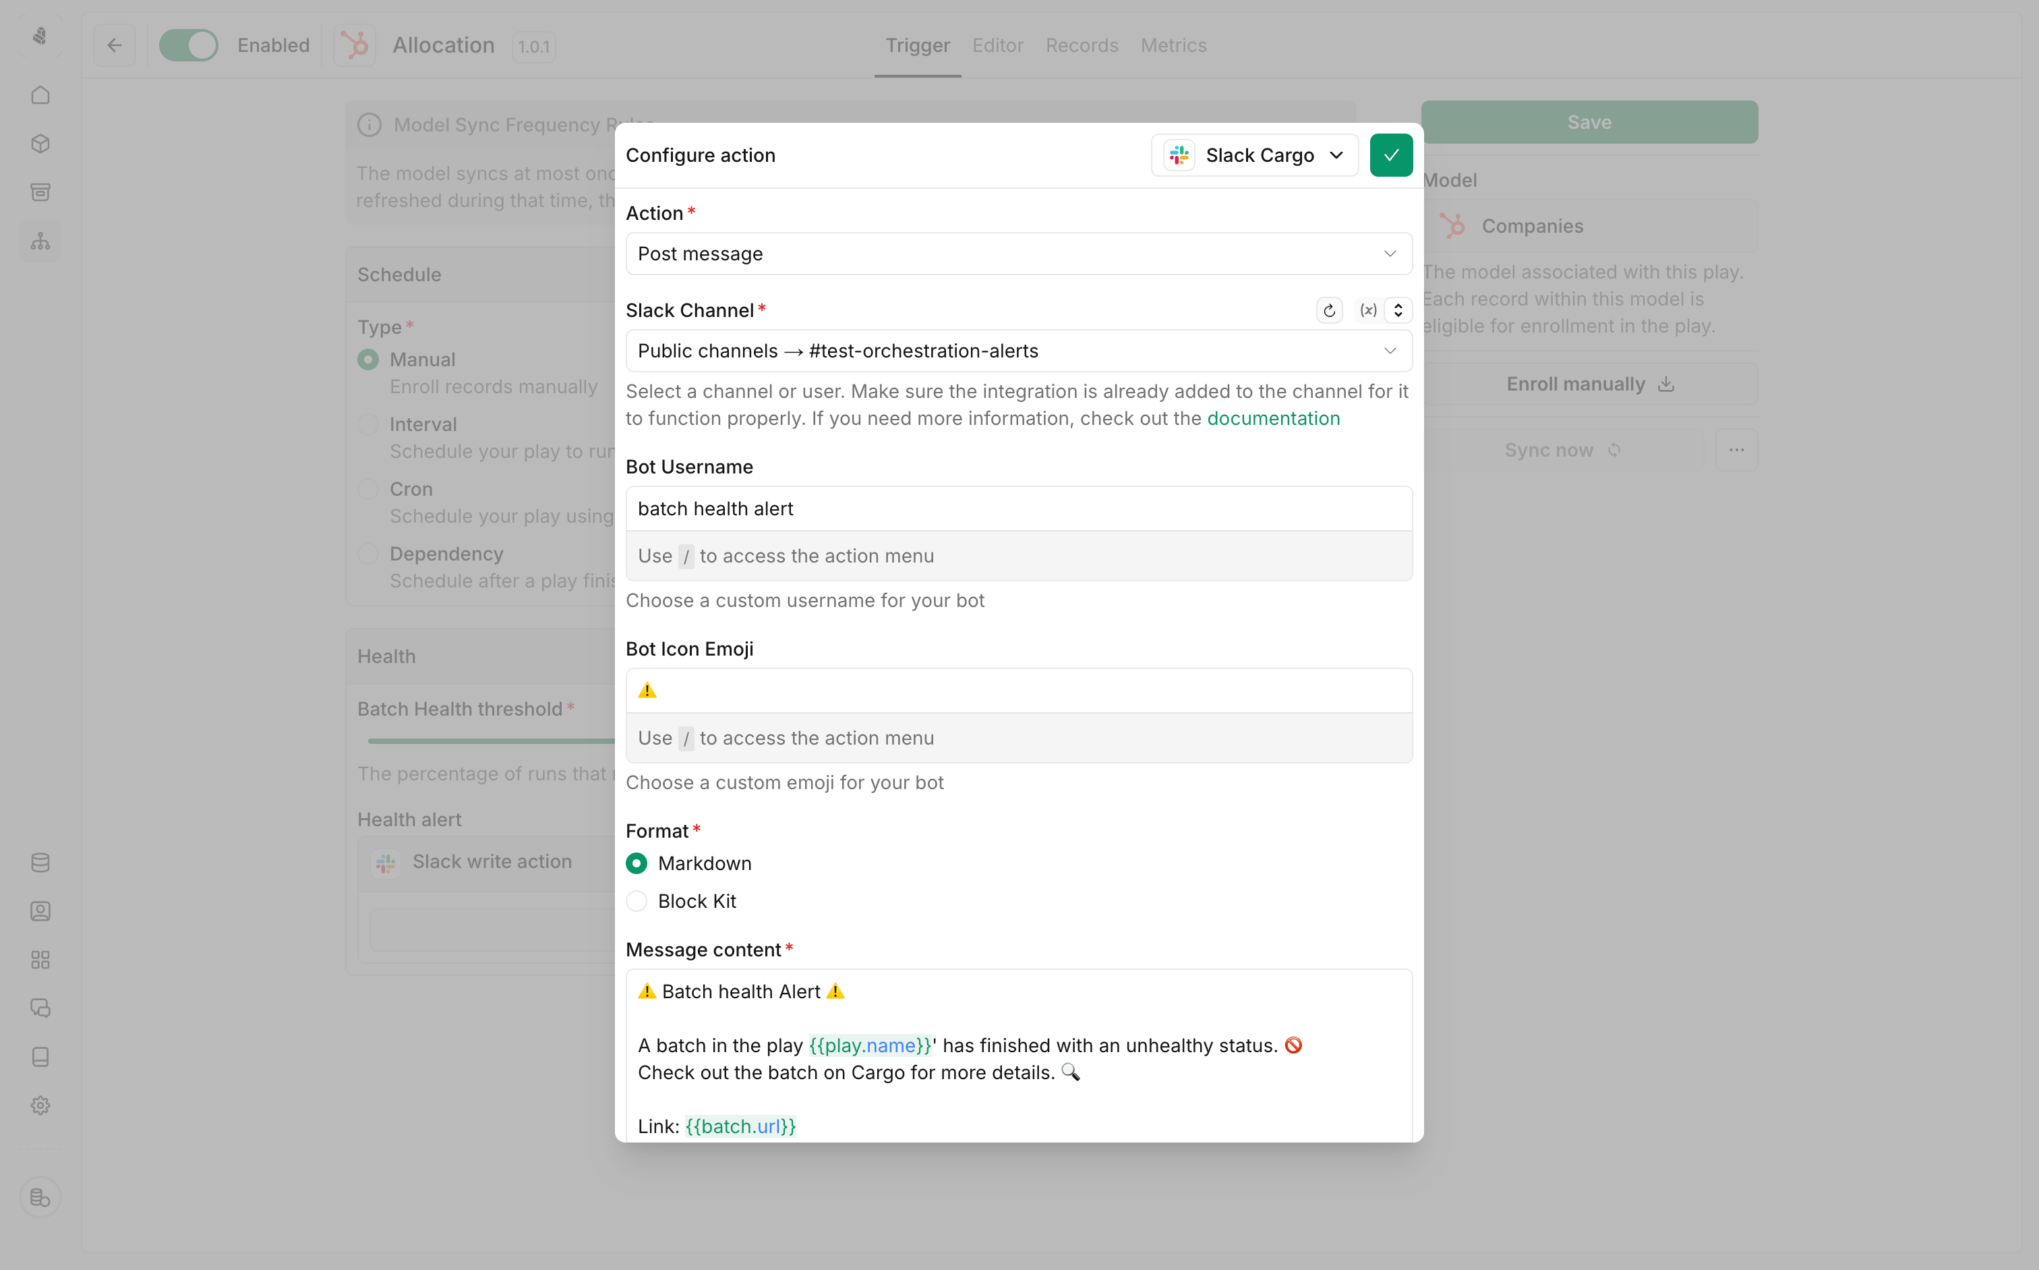Select the Dependency schedule type
2039x1270 pixels.
tap(368, 554)
